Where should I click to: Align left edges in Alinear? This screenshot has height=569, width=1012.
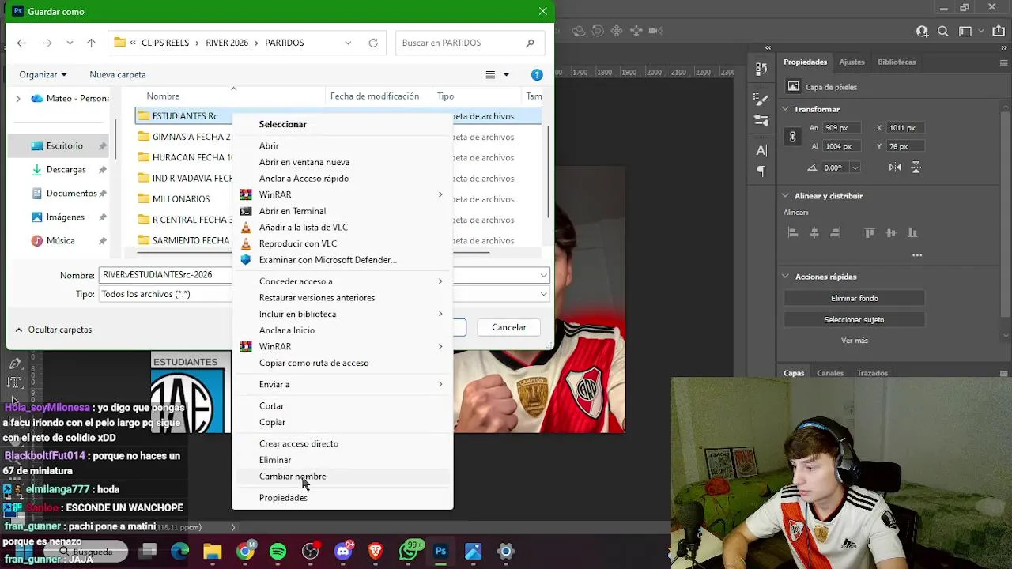(x=793, y=233)
